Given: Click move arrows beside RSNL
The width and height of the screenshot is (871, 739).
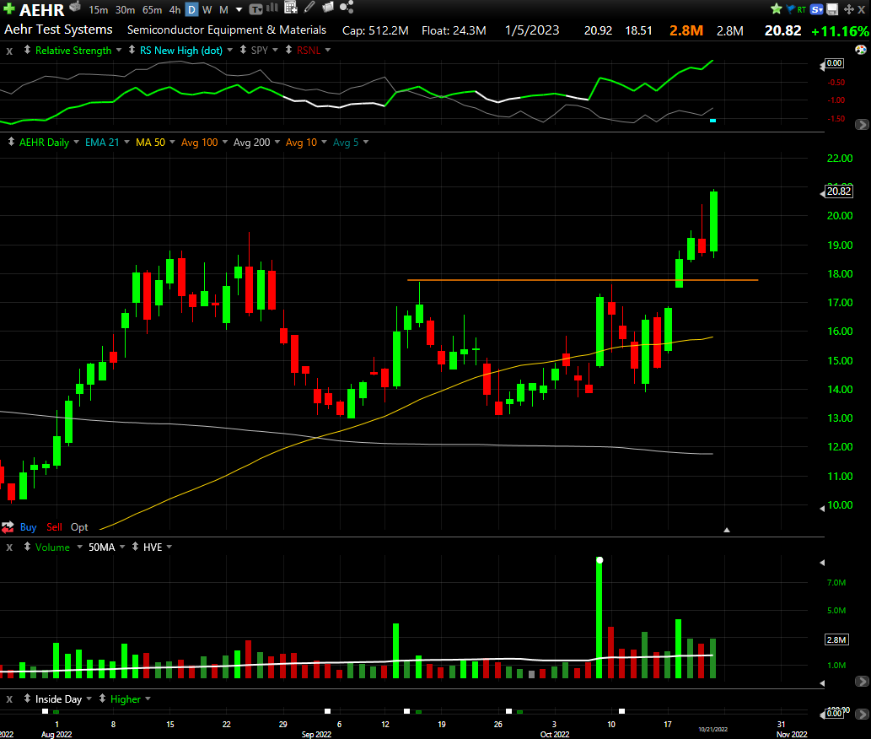Looking at the screenshot, I should (x=288, y=50).
